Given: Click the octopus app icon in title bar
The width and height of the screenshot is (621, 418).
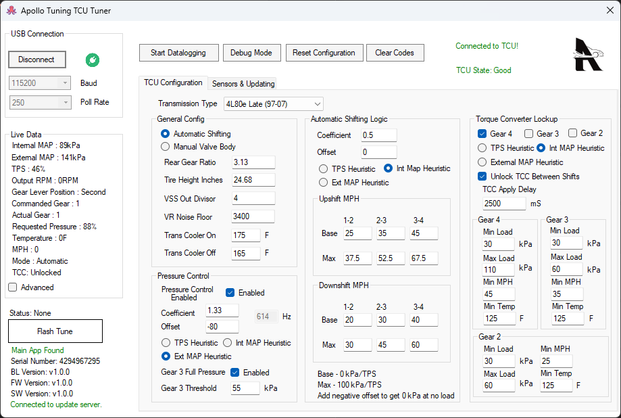Looking at the screenshot, I should tap(11, 10).
